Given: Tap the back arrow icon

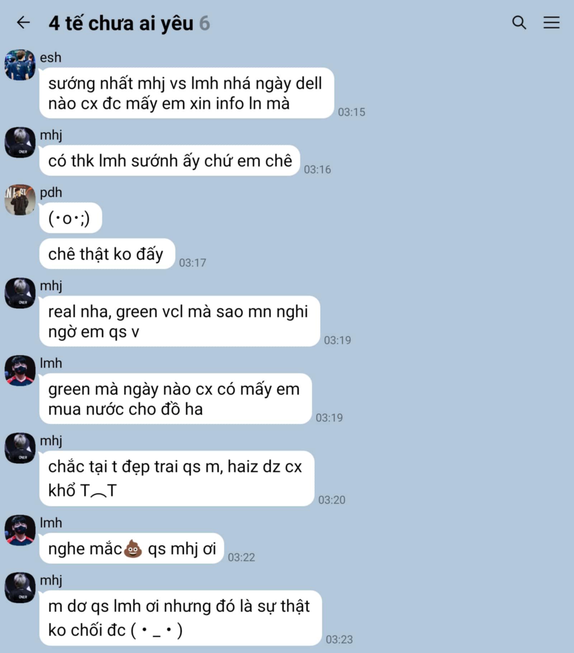Looking at the screenshot, I should tap(23, 22).
